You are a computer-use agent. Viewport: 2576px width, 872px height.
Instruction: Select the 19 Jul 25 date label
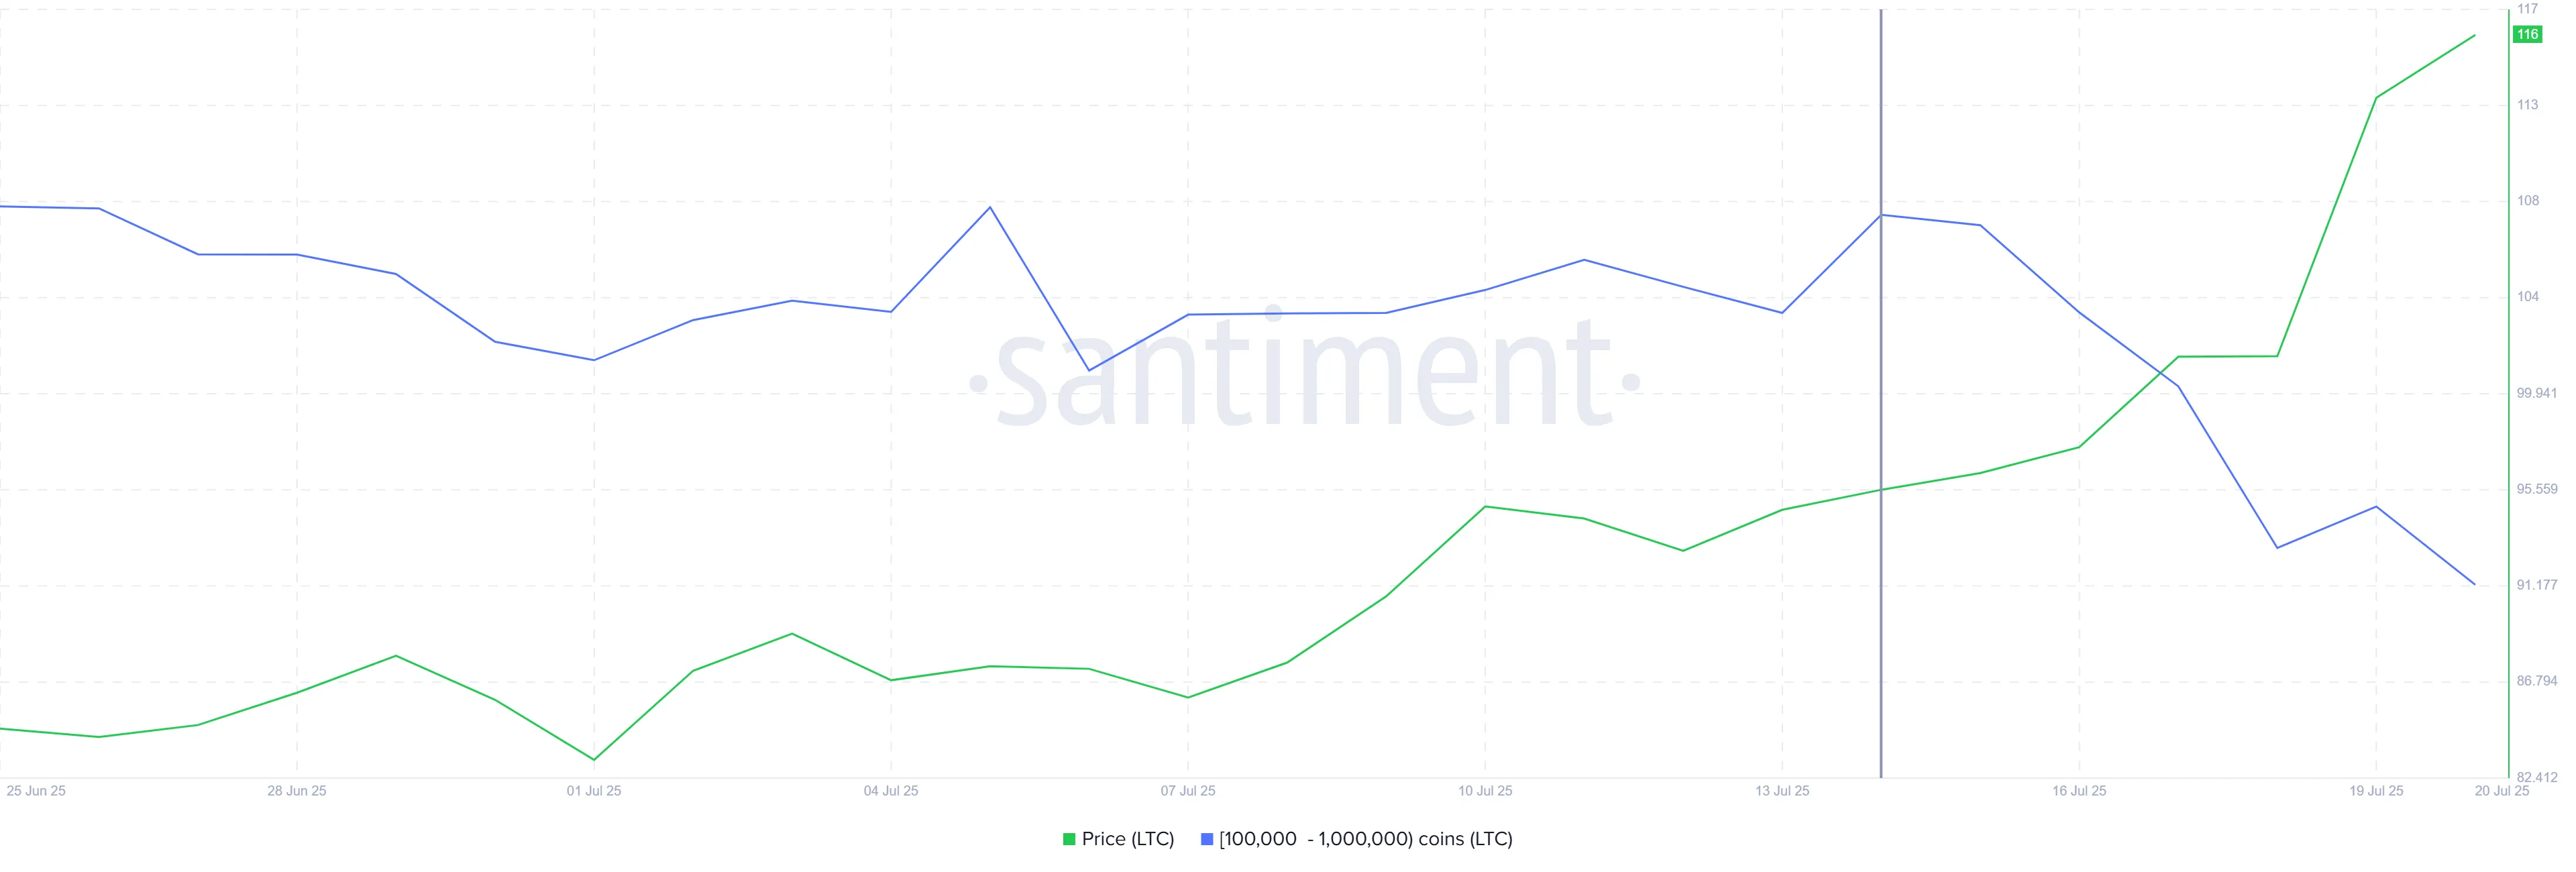click(2376, 791)
